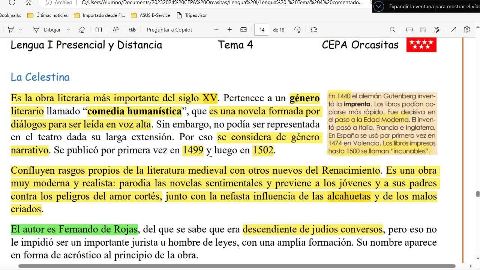480x270 pixels.
Task: Activate the Dibujar drawing tool
Action: coord(47,30)
